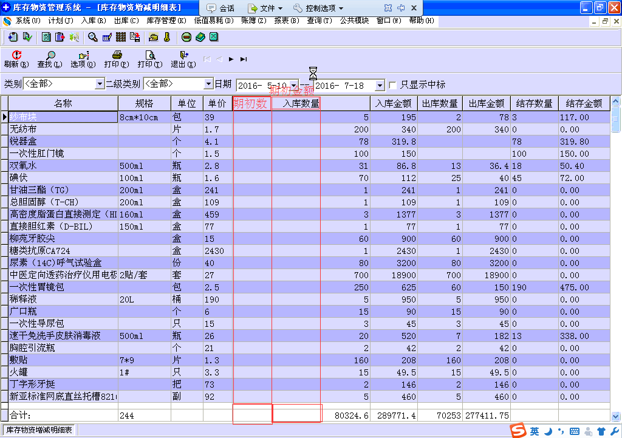Screen dimensions: 622x438
Task: Open the 查找 search magnifier tool
Action: coord(50,55)
